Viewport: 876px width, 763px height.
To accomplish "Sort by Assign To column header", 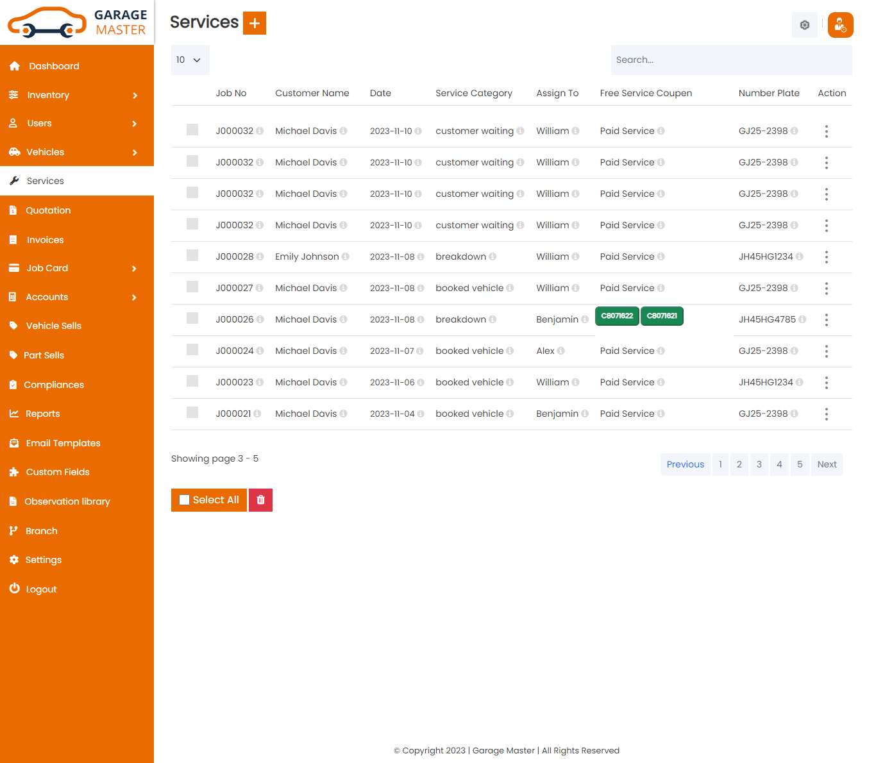I will (557, 93).
